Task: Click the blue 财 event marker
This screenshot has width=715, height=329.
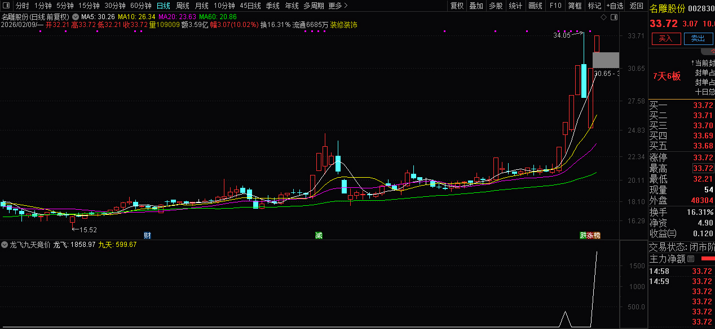Action: tap(147, 235)
